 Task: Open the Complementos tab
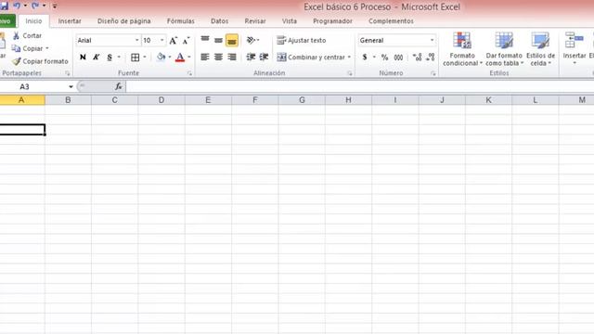[391, 21]
